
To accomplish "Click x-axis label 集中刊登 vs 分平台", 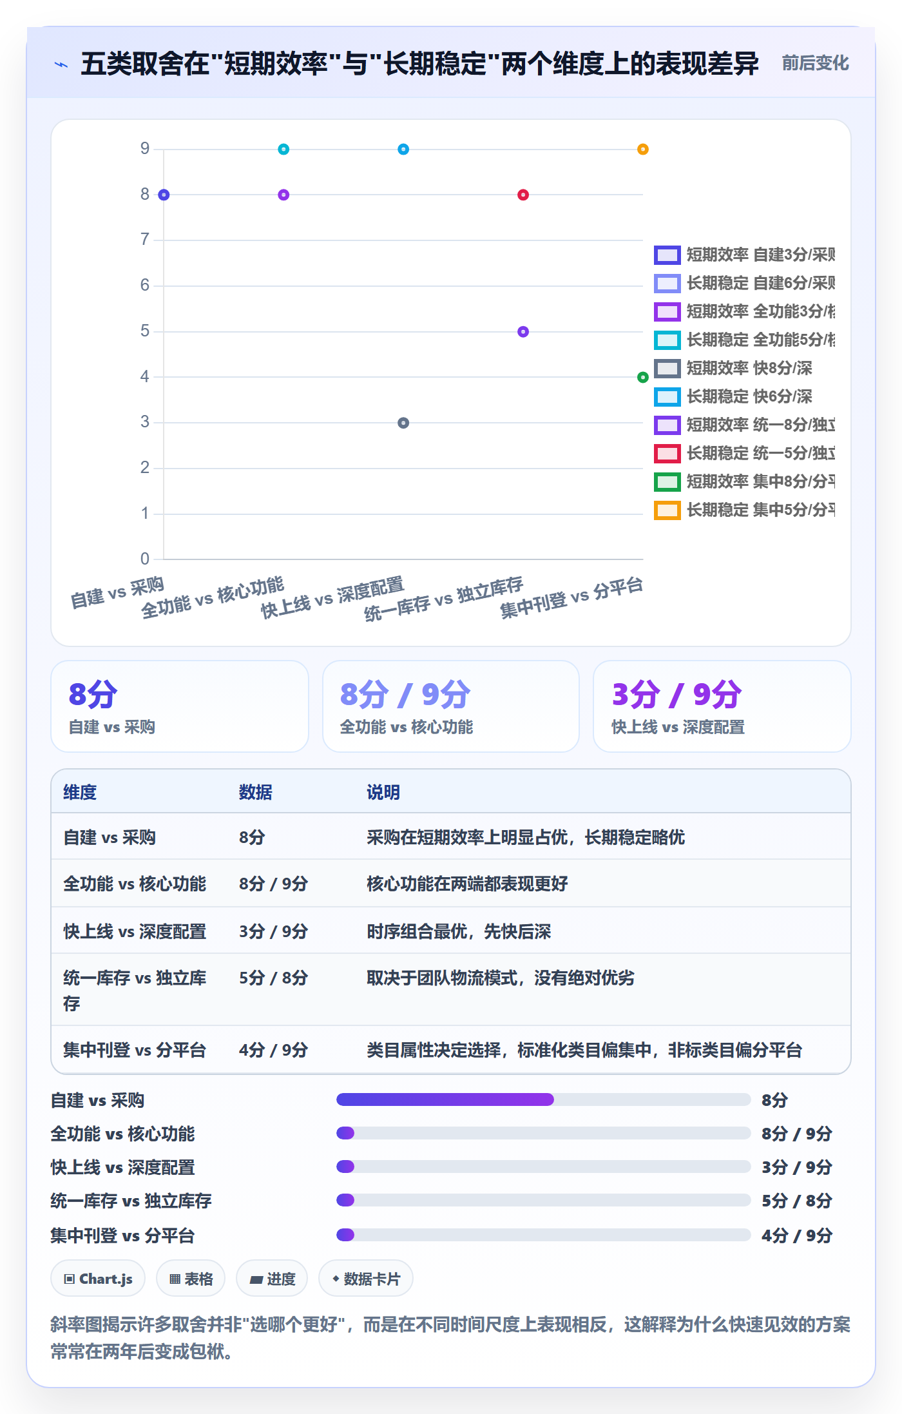I will coord(571,599).
